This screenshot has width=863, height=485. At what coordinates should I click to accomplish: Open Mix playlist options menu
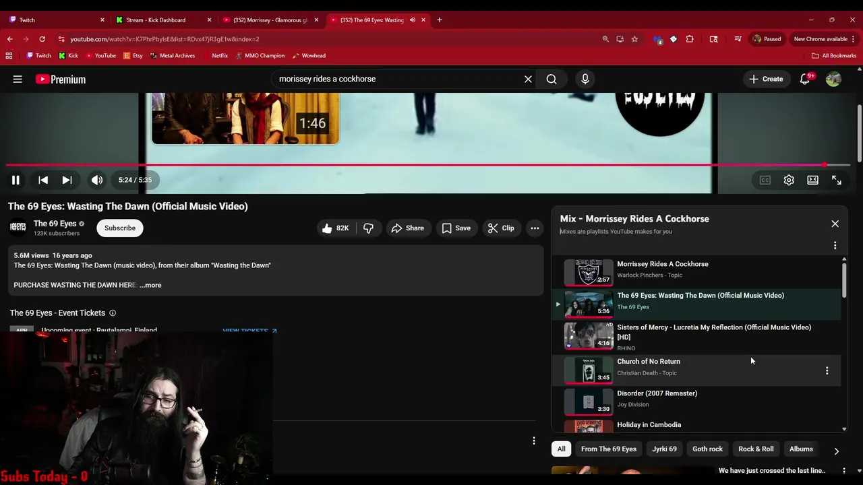835,245
